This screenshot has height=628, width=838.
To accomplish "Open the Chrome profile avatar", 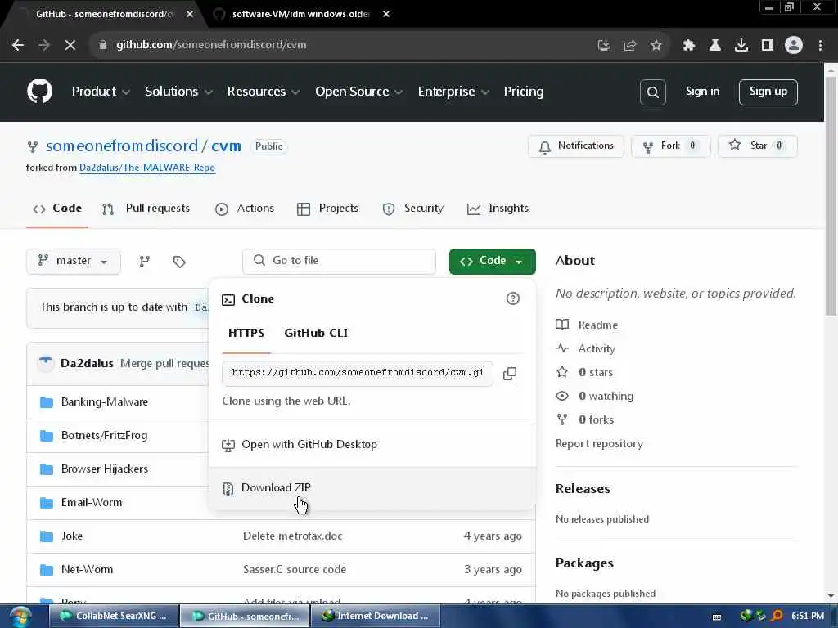I will (x=794, y=46).
